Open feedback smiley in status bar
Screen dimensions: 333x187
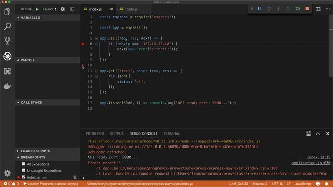tap(318, 184)
